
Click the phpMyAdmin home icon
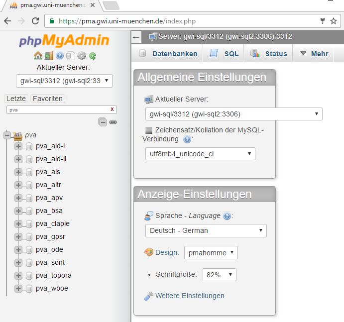38,56
